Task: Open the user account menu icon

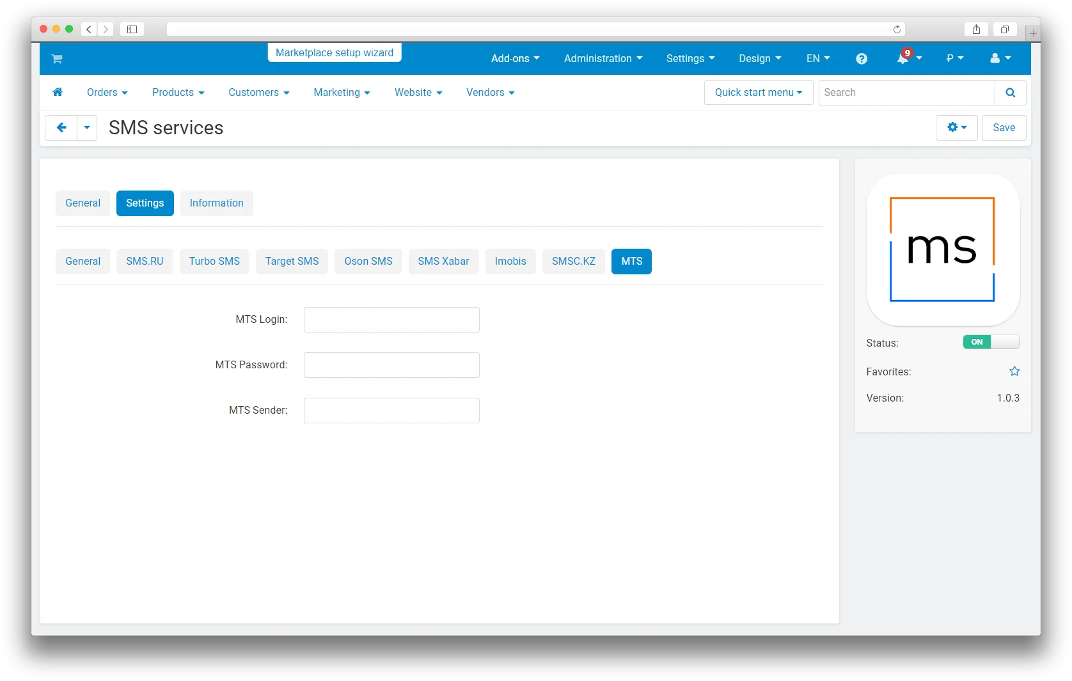Action: click(1000, 58)
